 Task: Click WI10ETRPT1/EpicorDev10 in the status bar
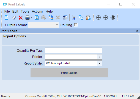pos(82,96)
